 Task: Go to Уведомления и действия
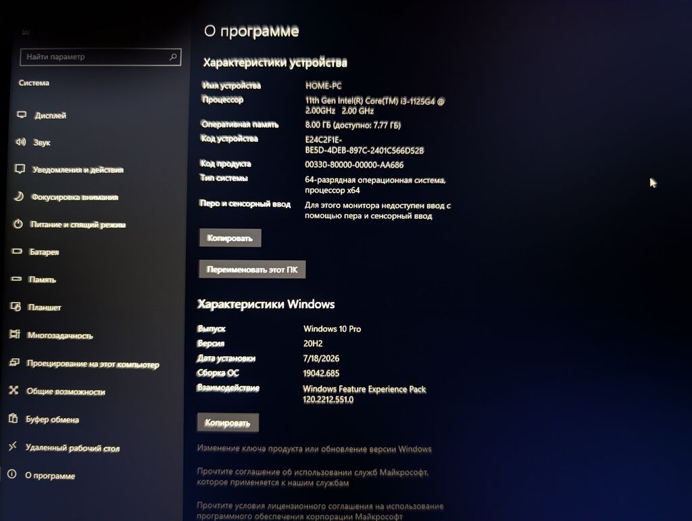(x=78, y=170)
